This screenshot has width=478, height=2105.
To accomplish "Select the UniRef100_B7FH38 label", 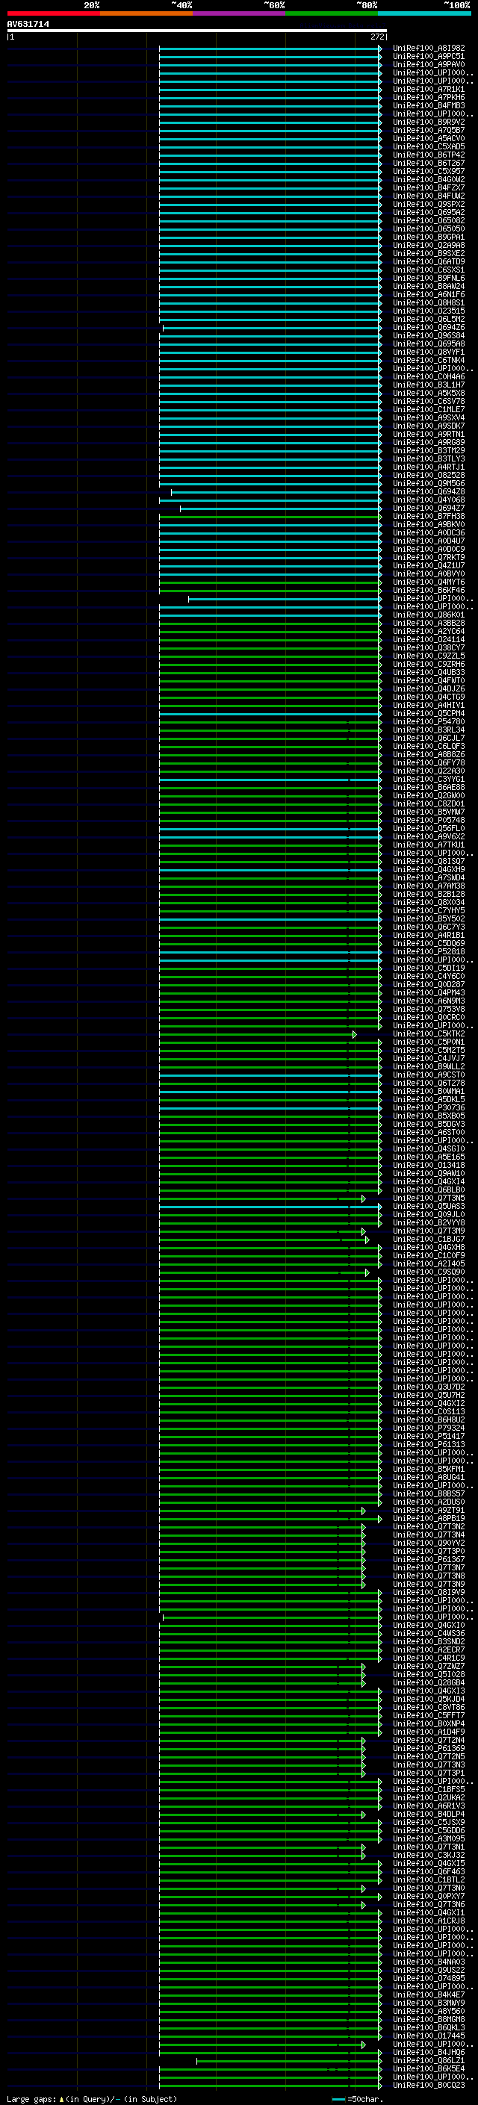I will 429,517.
